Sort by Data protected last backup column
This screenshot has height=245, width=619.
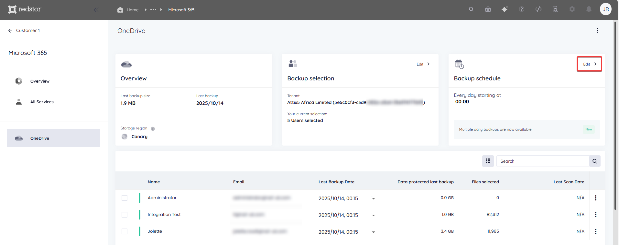(426, 182)
